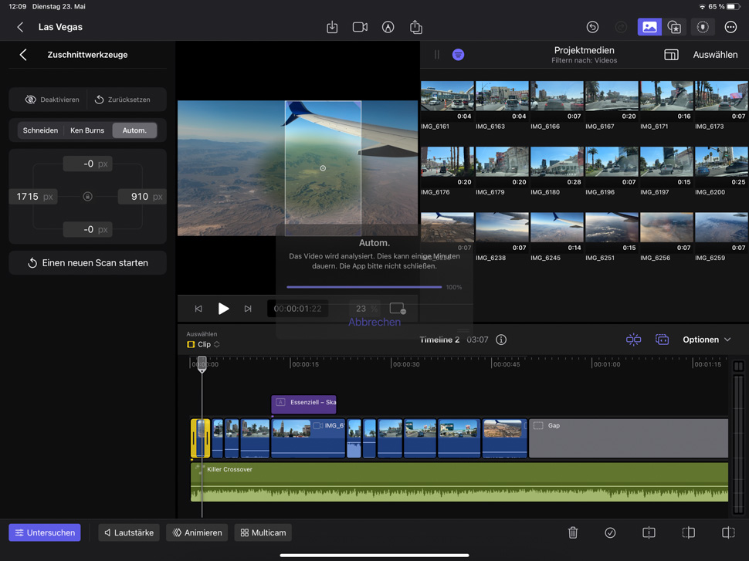Toggle the browser layout panel icon
The width and height of the screenshot is (749, 561).
pyautogui.click(x=671, y=55)
